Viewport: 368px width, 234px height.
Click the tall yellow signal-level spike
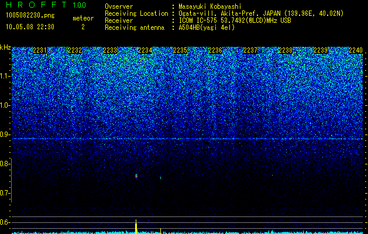136,226
